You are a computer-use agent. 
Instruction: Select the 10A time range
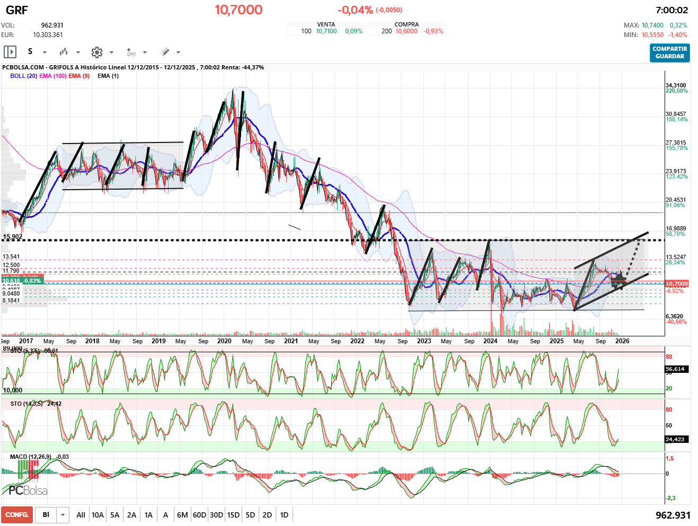coord(98,515)
